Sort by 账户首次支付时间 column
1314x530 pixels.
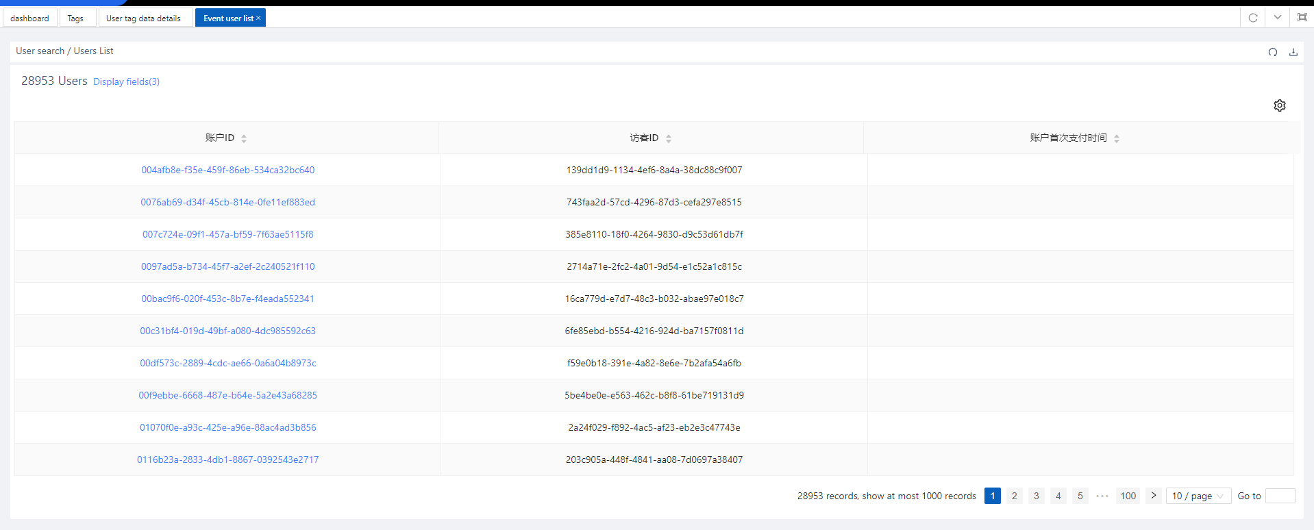(1117, 138)
